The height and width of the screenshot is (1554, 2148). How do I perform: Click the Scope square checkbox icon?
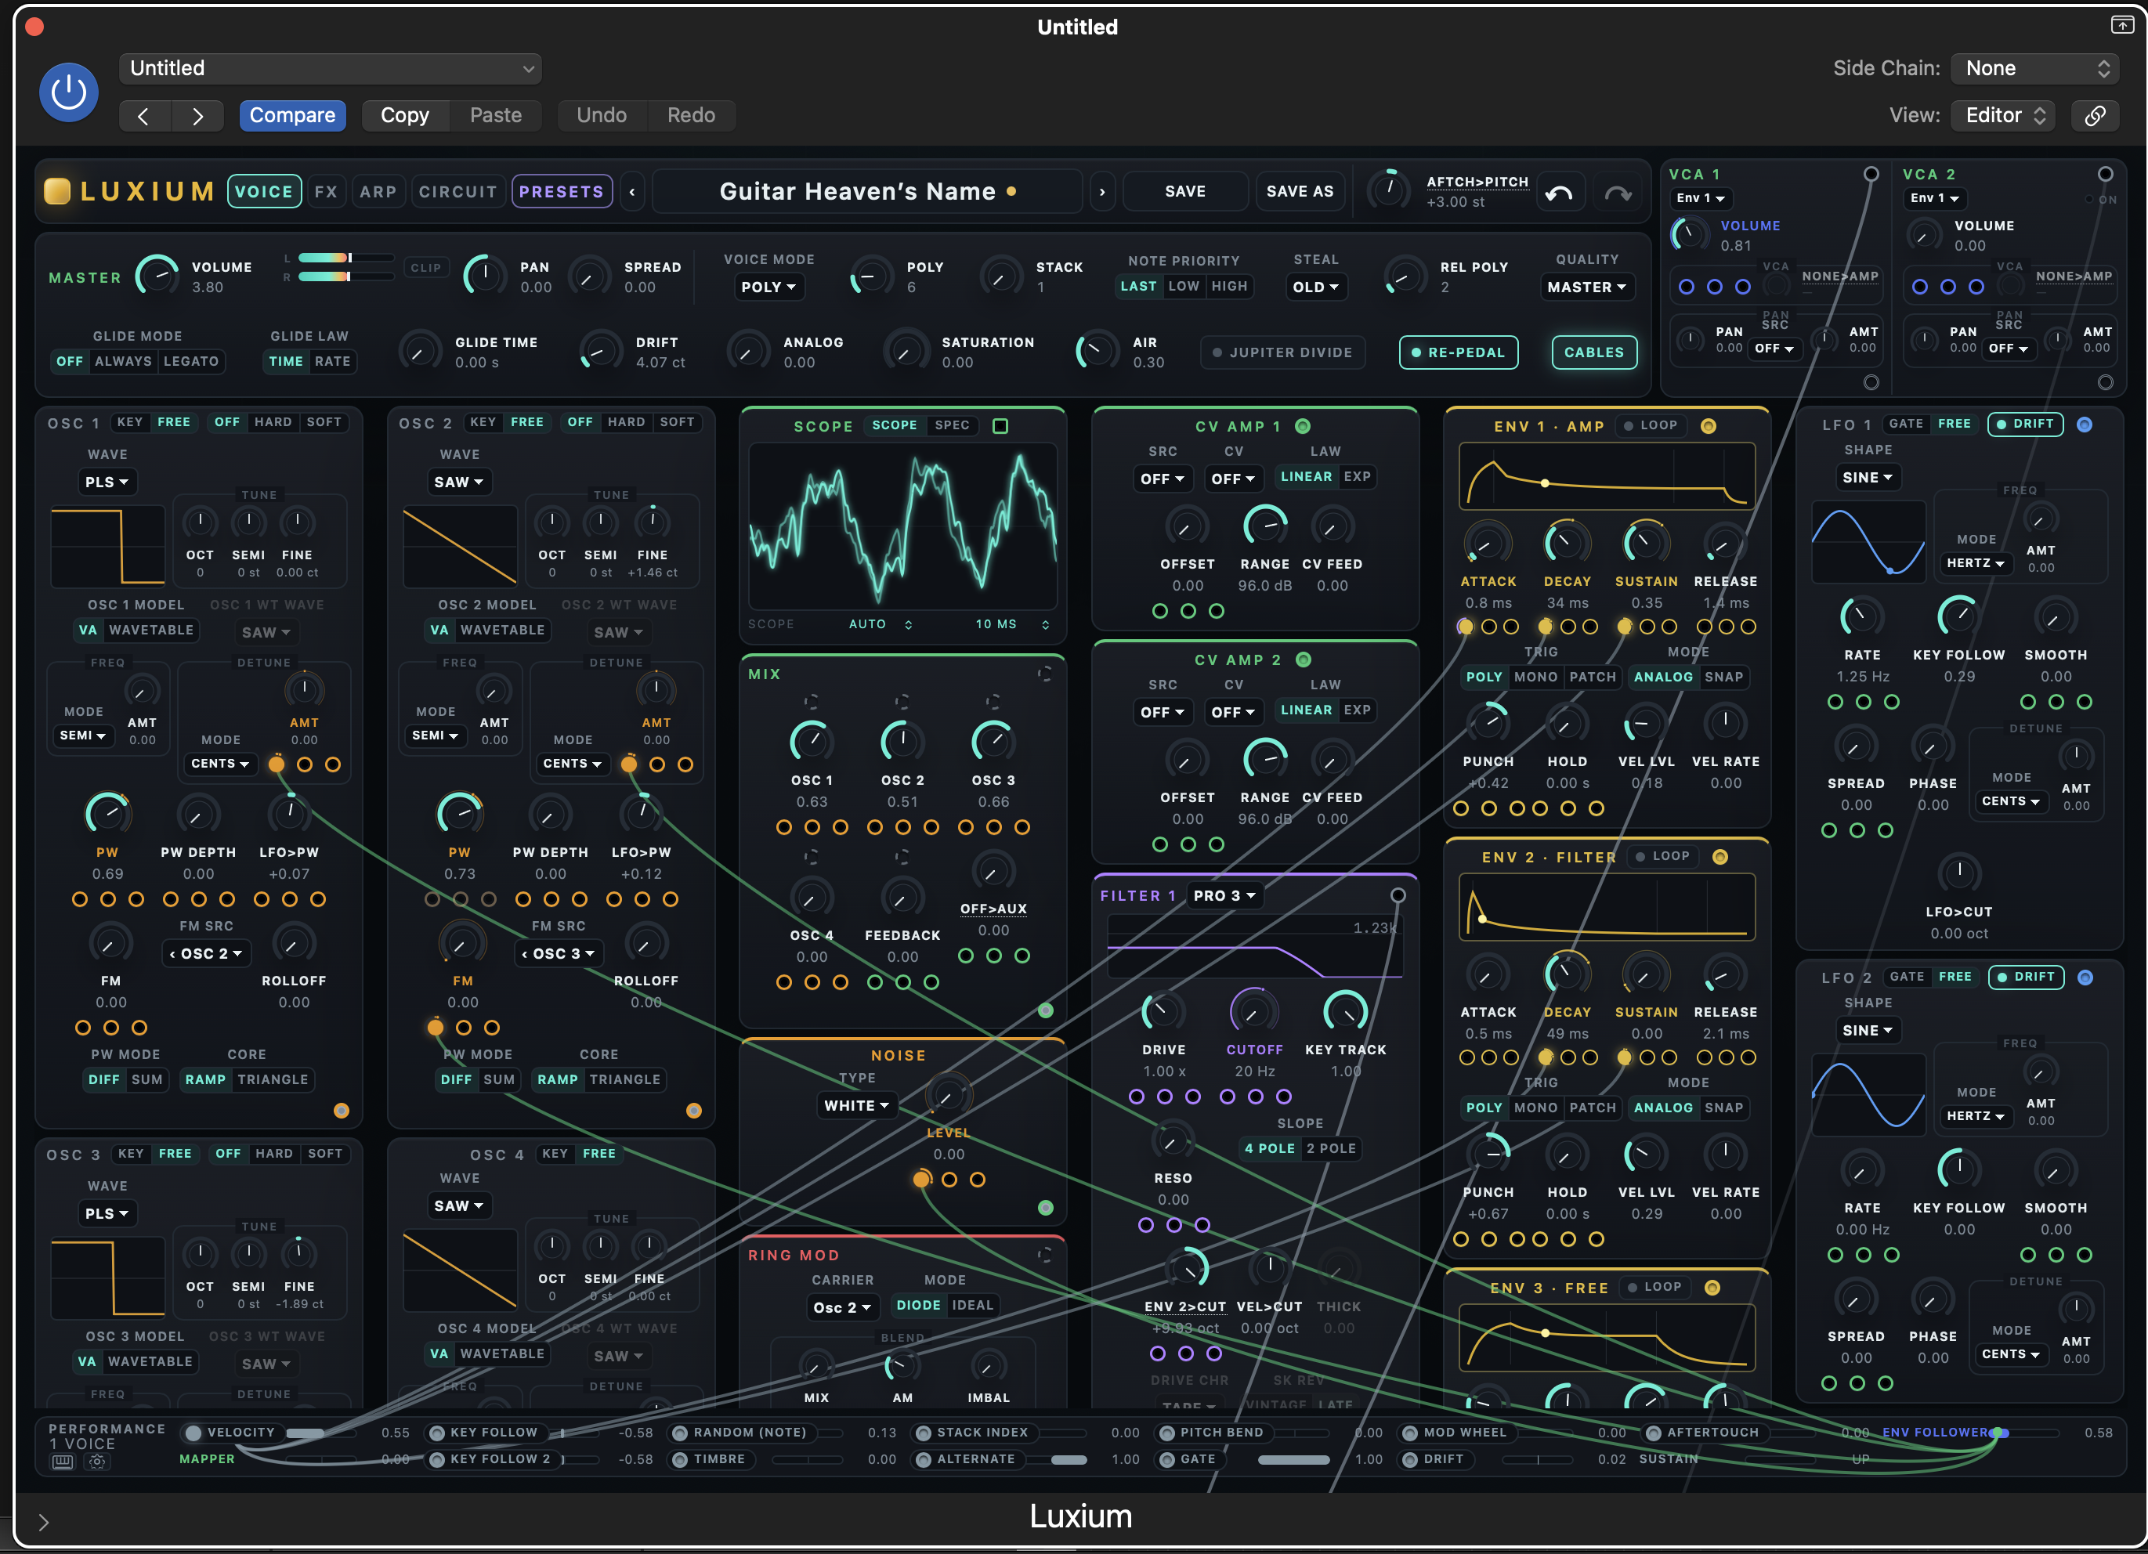1000,426
